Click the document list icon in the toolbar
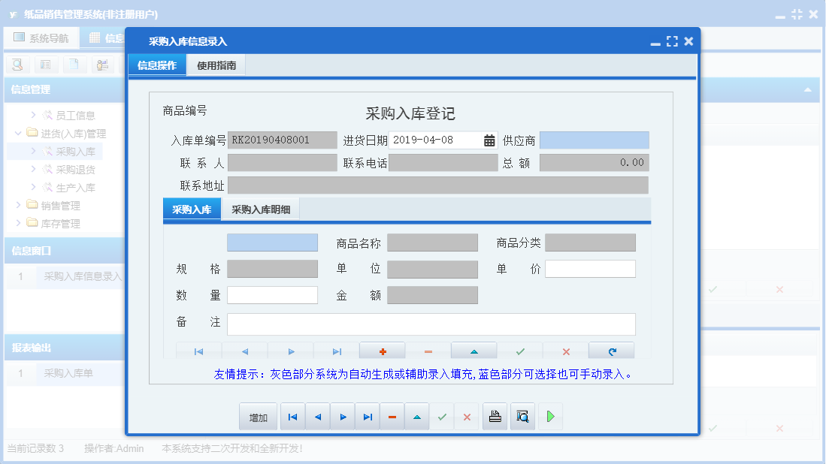 coord(46,65)
